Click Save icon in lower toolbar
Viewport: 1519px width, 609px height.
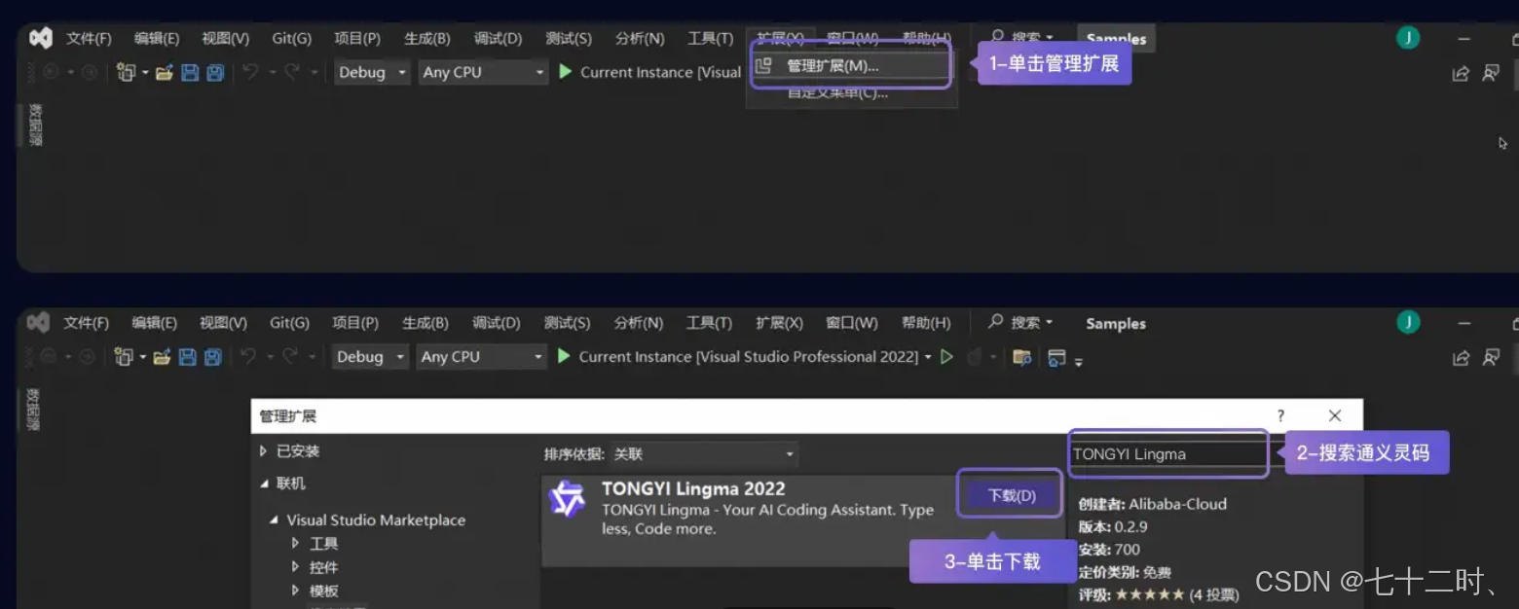189,357
